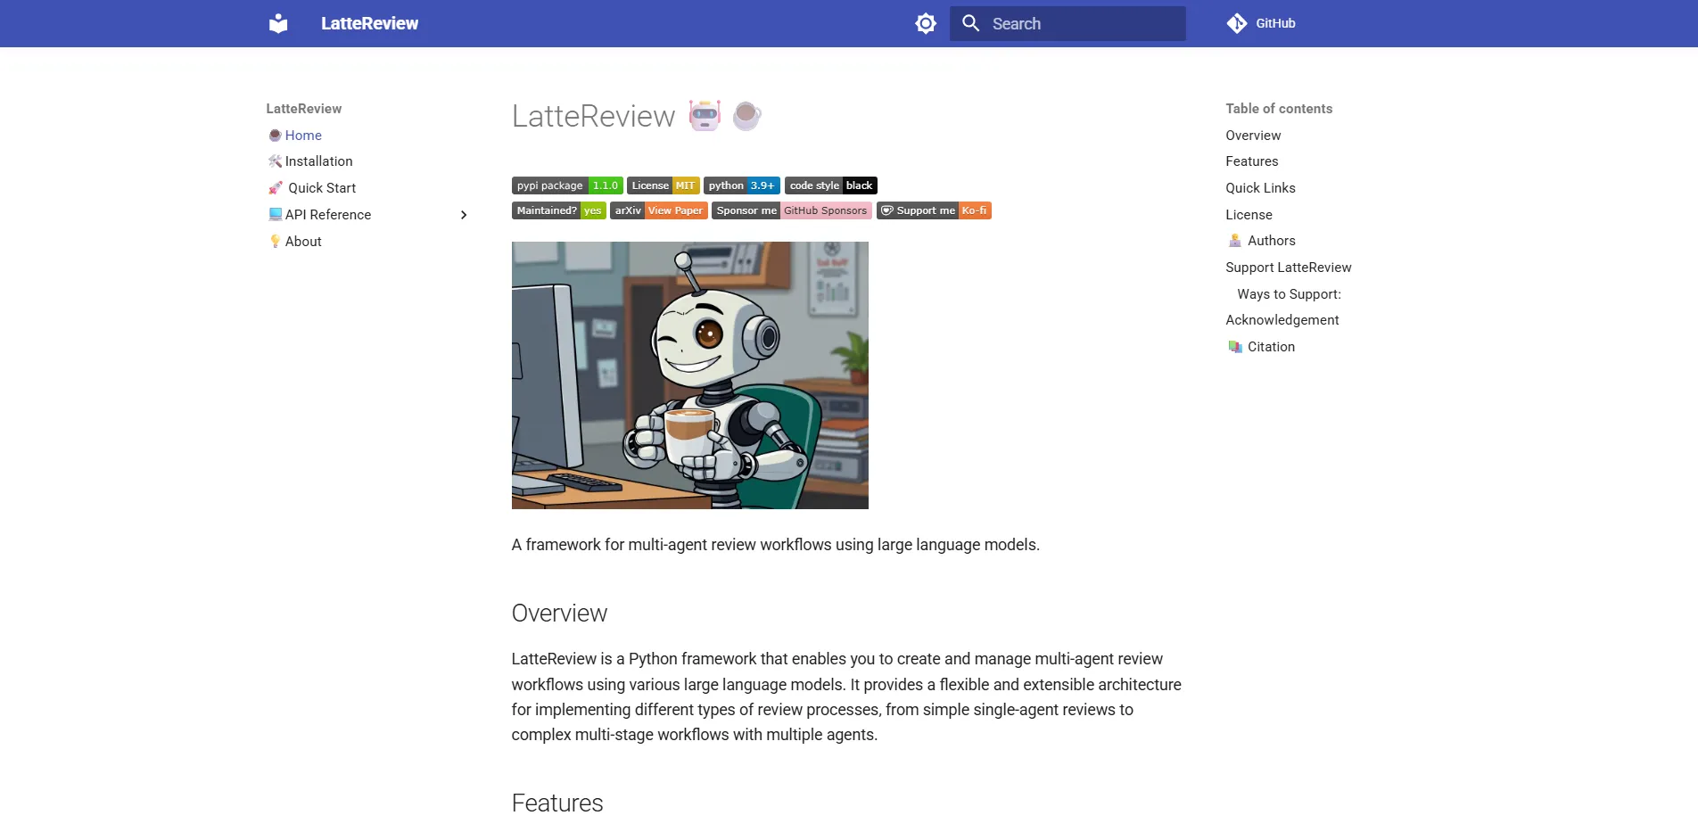Click the rocket icon beside Quick Start

click(x=275, y=188)
